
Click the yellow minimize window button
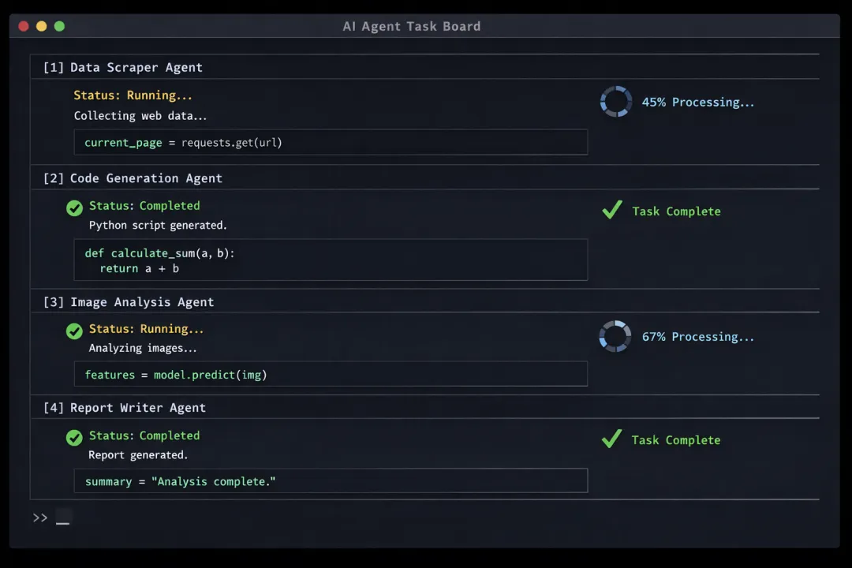click(41, 26)
